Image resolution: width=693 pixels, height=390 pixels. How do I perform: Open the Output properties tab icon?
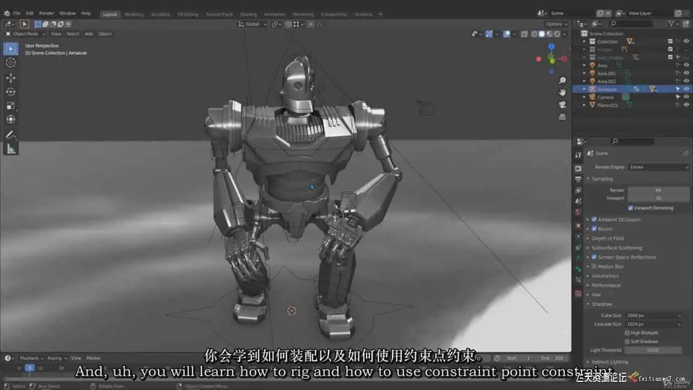point(578,179)
